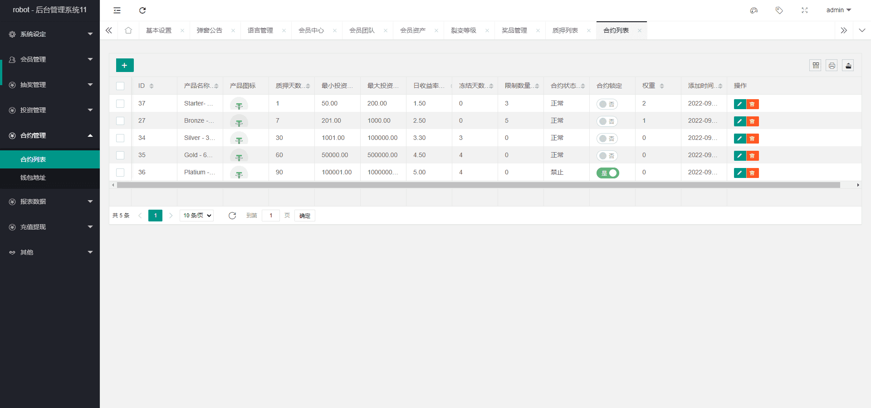The width and height of the screenshot is (871, 408).
Task: Click the print icon above the table
Action: coord(832,66)
